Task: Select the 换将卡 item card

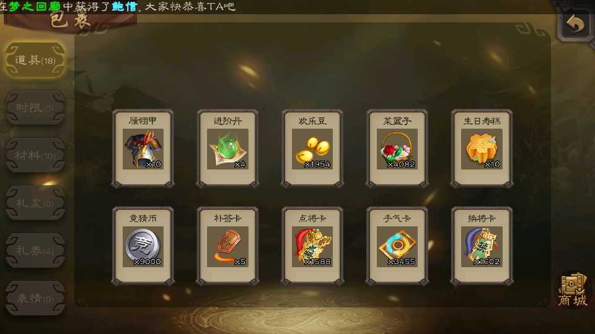Action: tap(482, 246)
